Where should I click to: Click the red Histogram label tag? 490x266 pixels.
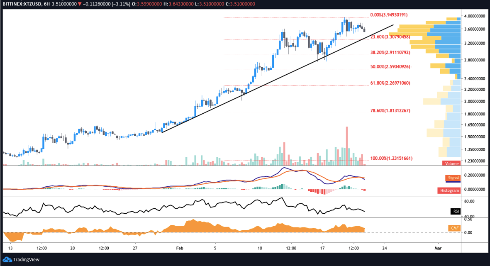pos(449,190)
